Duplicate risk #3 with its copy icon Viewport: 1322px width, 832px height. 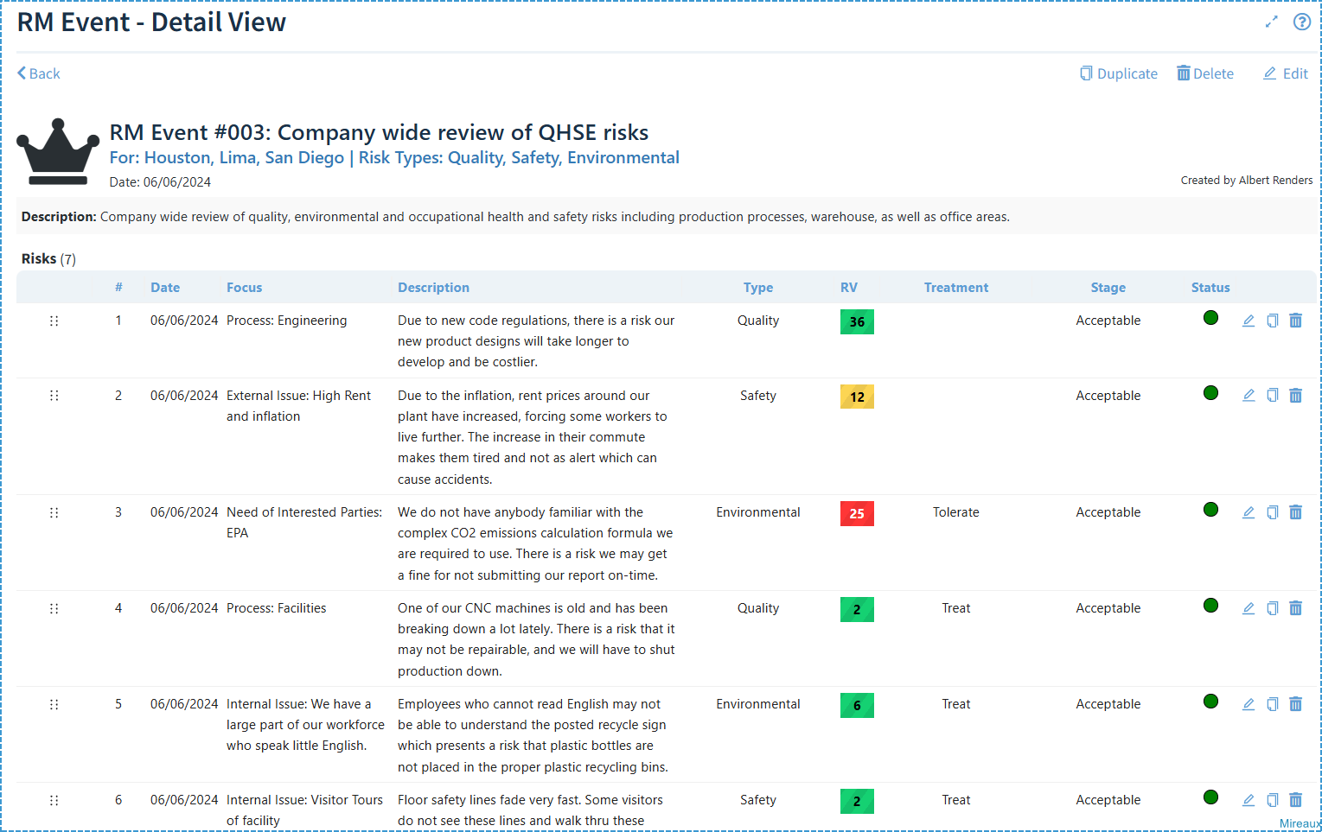pos(1272,511)
